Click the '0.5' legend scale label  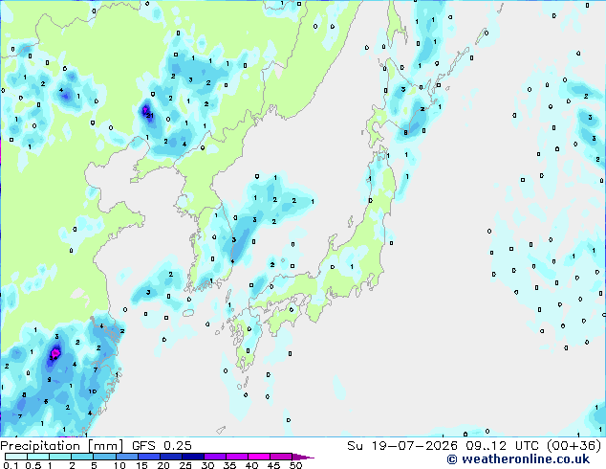(x=32, y=465)
